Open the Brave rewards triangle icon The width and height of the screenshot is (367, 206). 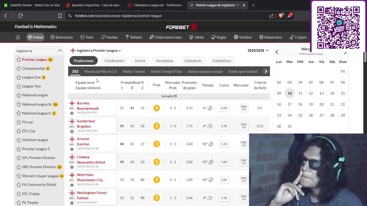pos(290,15)
